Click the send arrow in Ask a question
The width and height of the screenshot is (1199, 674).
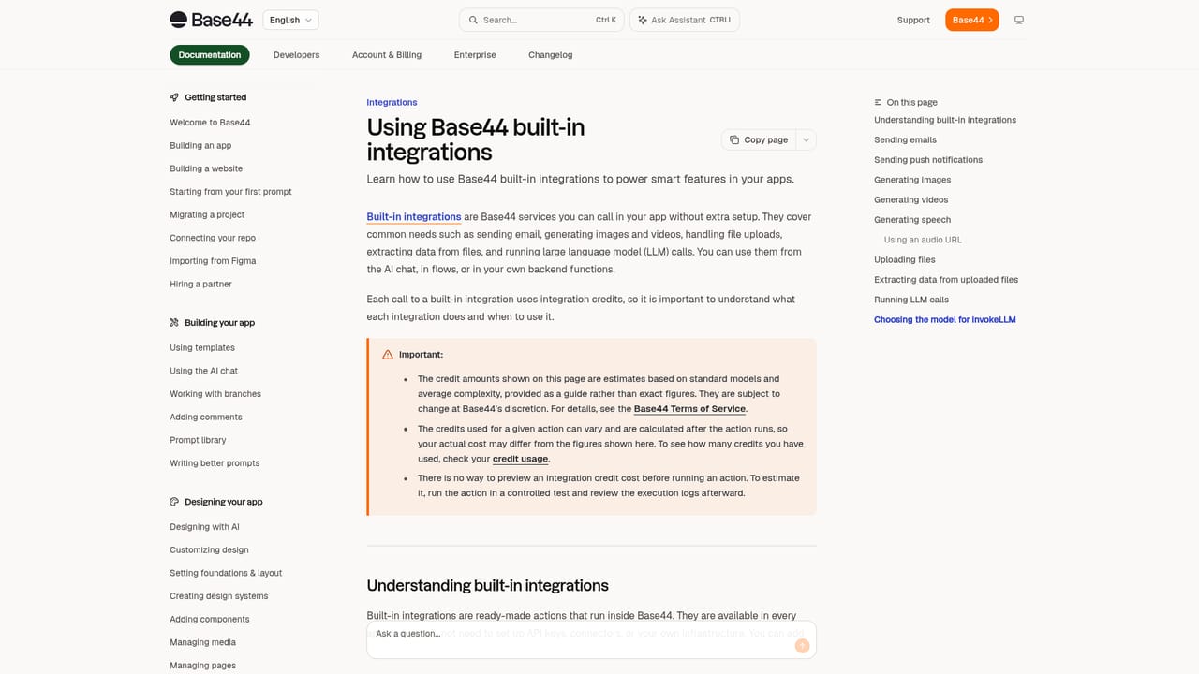point(802,646)
